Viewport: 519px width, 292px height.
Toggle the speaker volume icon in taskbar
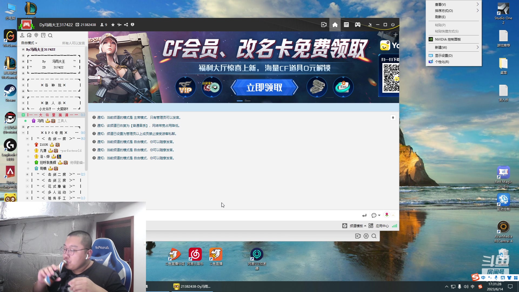(x=466, y=287)
